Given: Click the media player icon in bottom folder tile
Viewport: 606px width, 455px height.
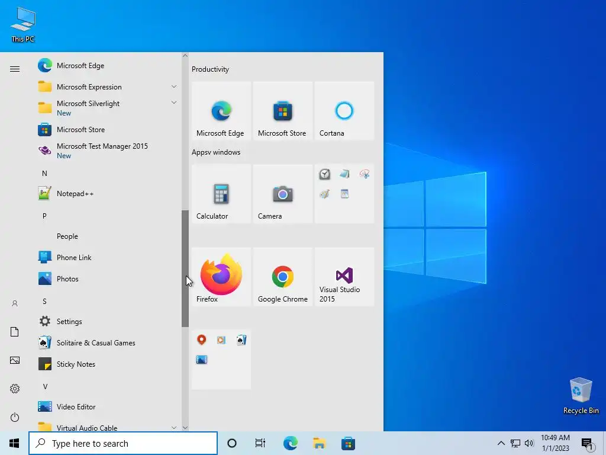Looking at the screenshot, I should point(221,340).
